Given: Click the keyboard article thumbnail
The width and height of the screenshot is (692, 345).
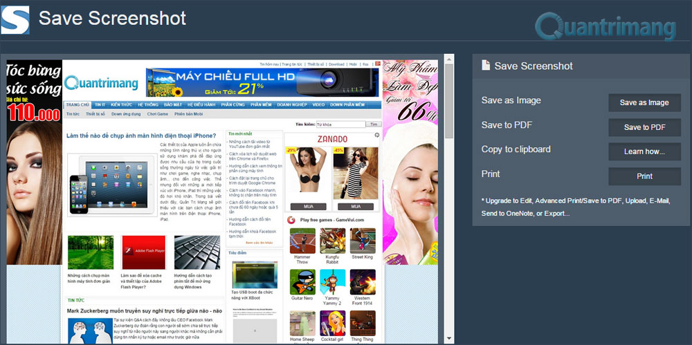Looking at the screenshot, I should (197, 252).
